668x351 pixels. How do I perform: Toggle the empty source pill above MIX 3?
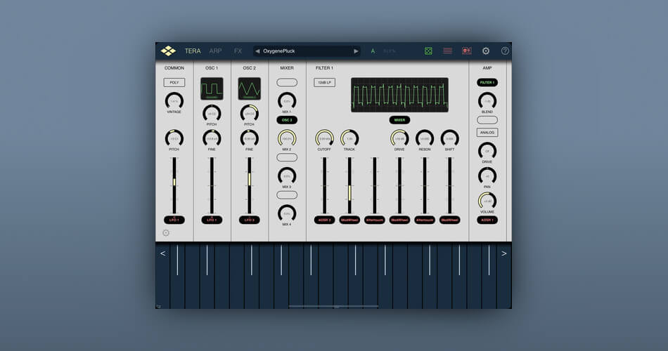287,157
